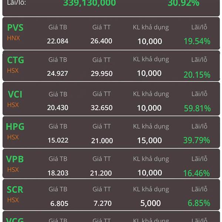Tap CTG average price 24.927

57,74
